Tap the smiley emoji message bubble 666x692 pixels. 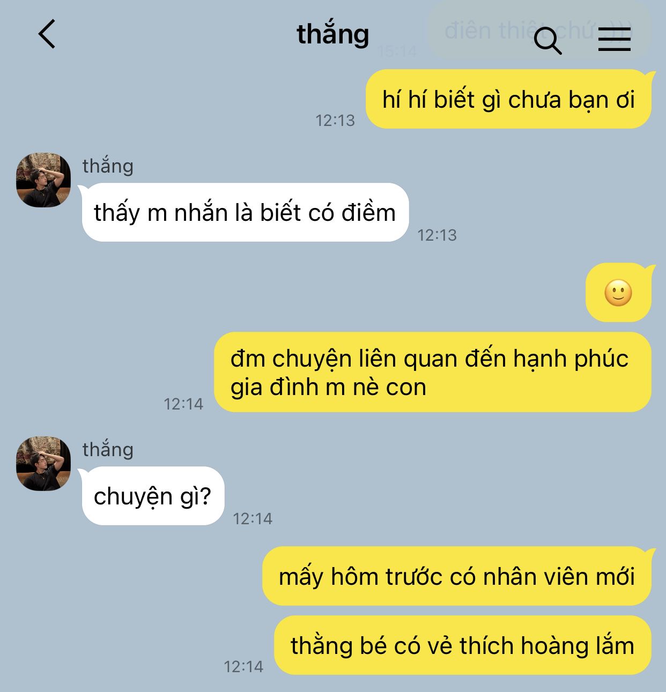[618, 293]
